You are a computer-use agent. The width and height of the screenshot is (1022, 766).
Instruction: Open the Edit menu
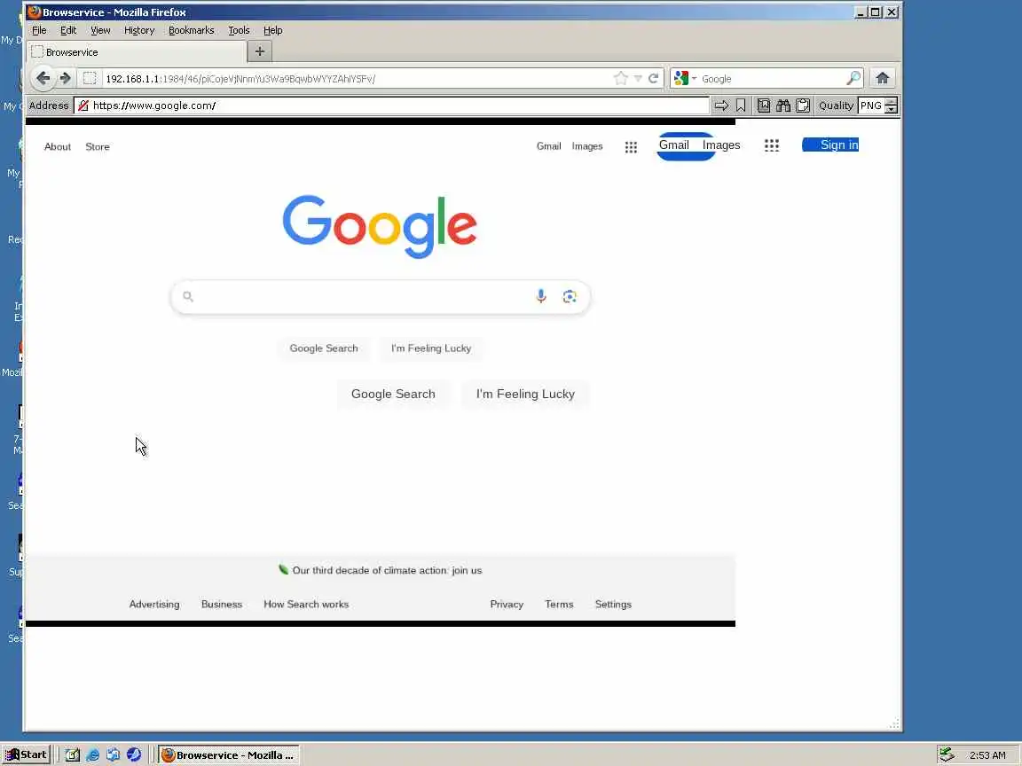click(68, 30)
